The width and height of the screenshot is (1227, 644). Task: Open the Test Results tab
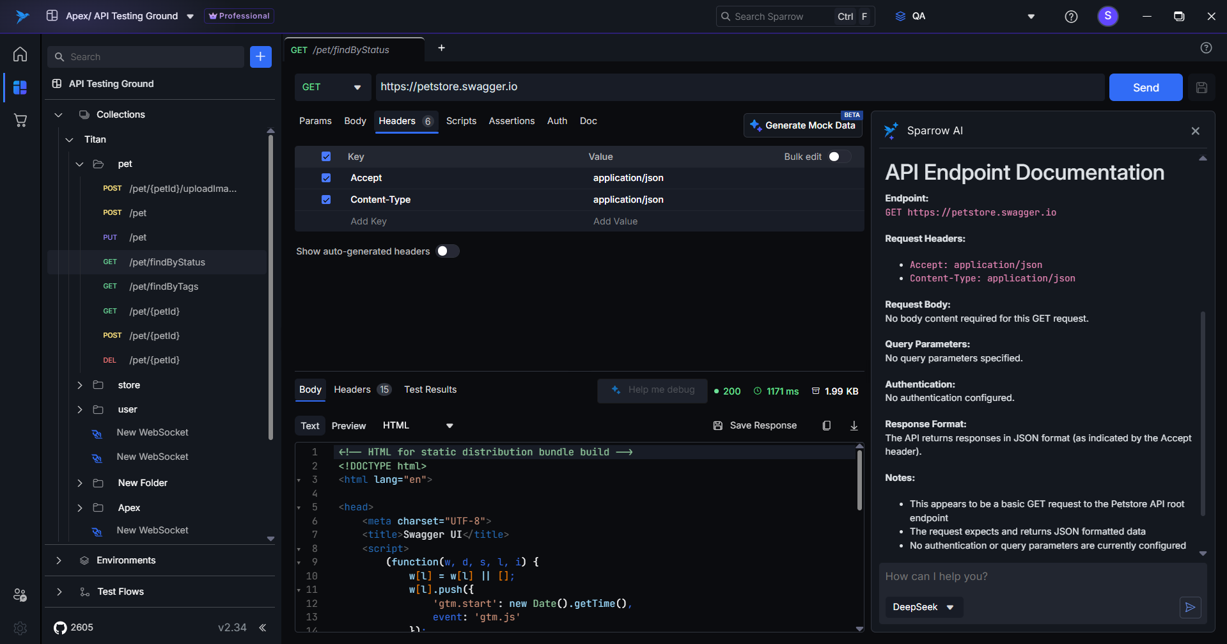[430, 389]
